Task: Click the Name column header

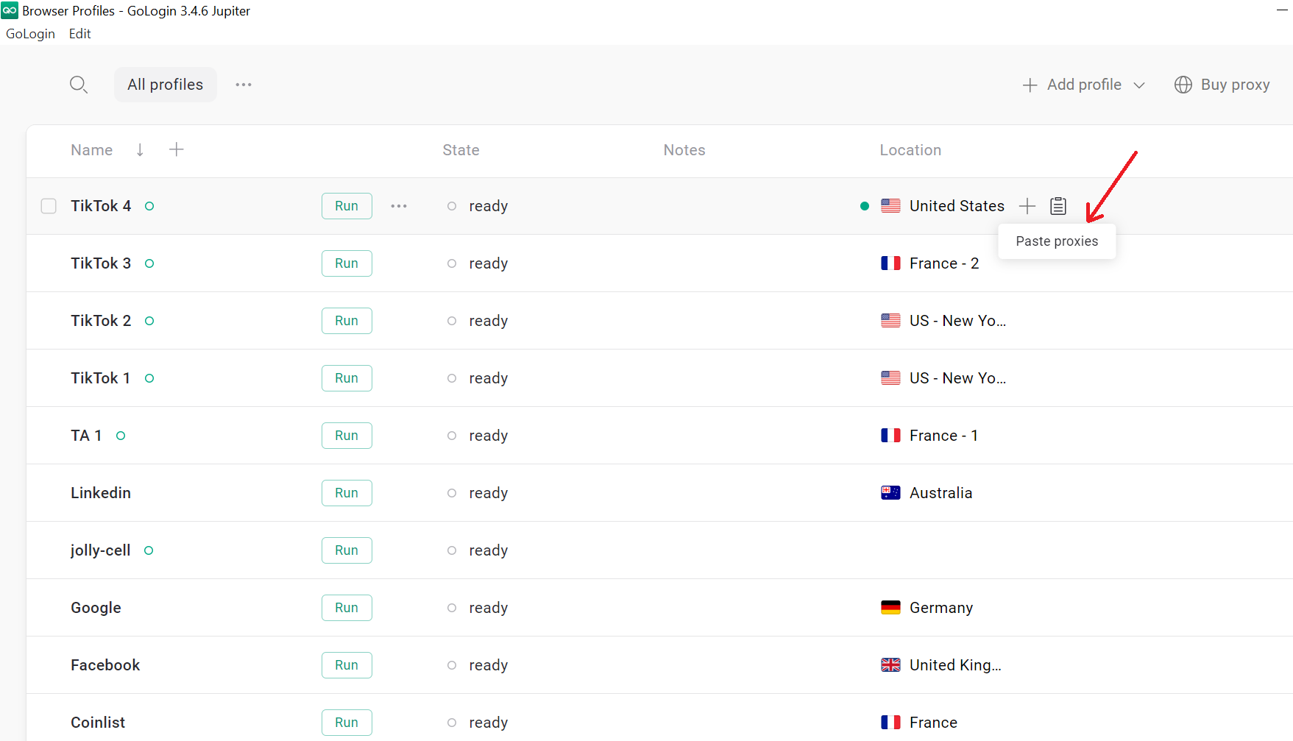Action: tap(92, 150)
